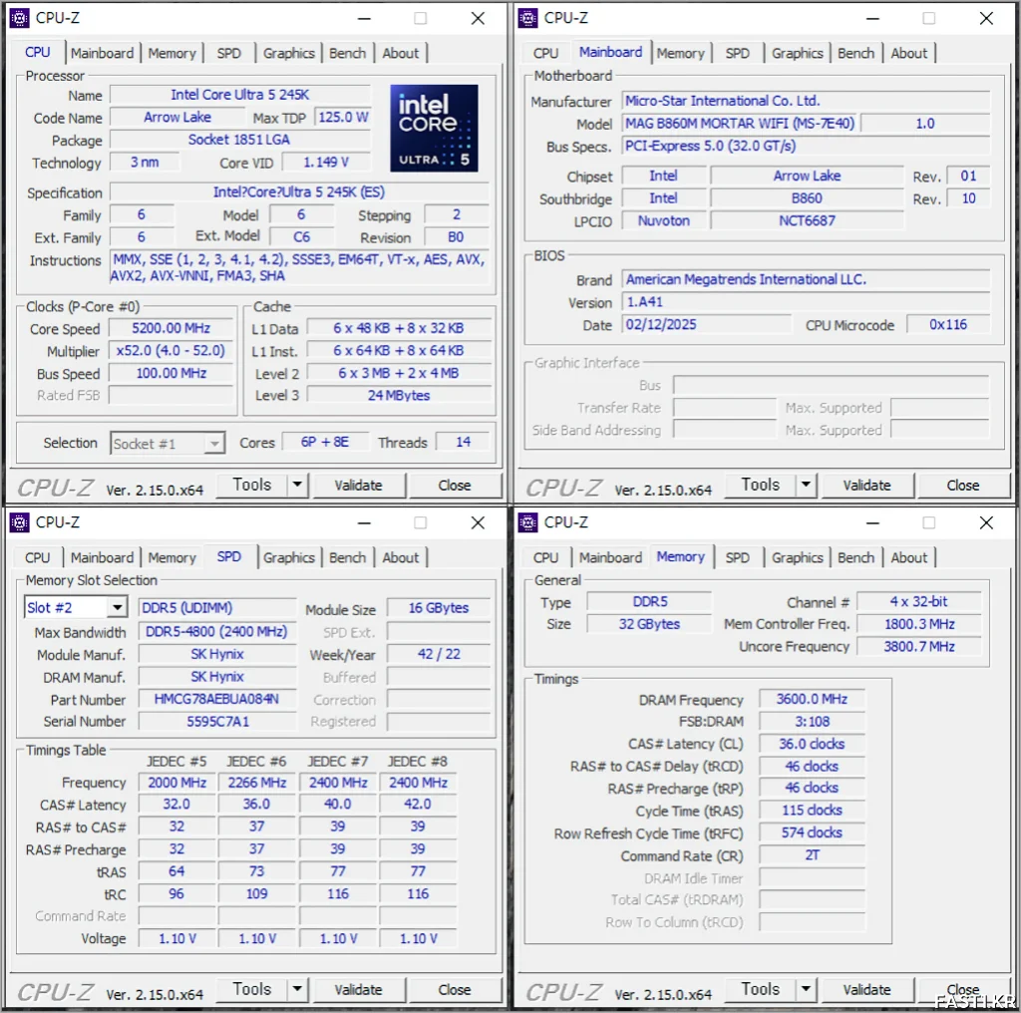Close the Memory window with X
This screenshot has width=1021, height=1013.
pyautogui.click(x=986, y=522)
